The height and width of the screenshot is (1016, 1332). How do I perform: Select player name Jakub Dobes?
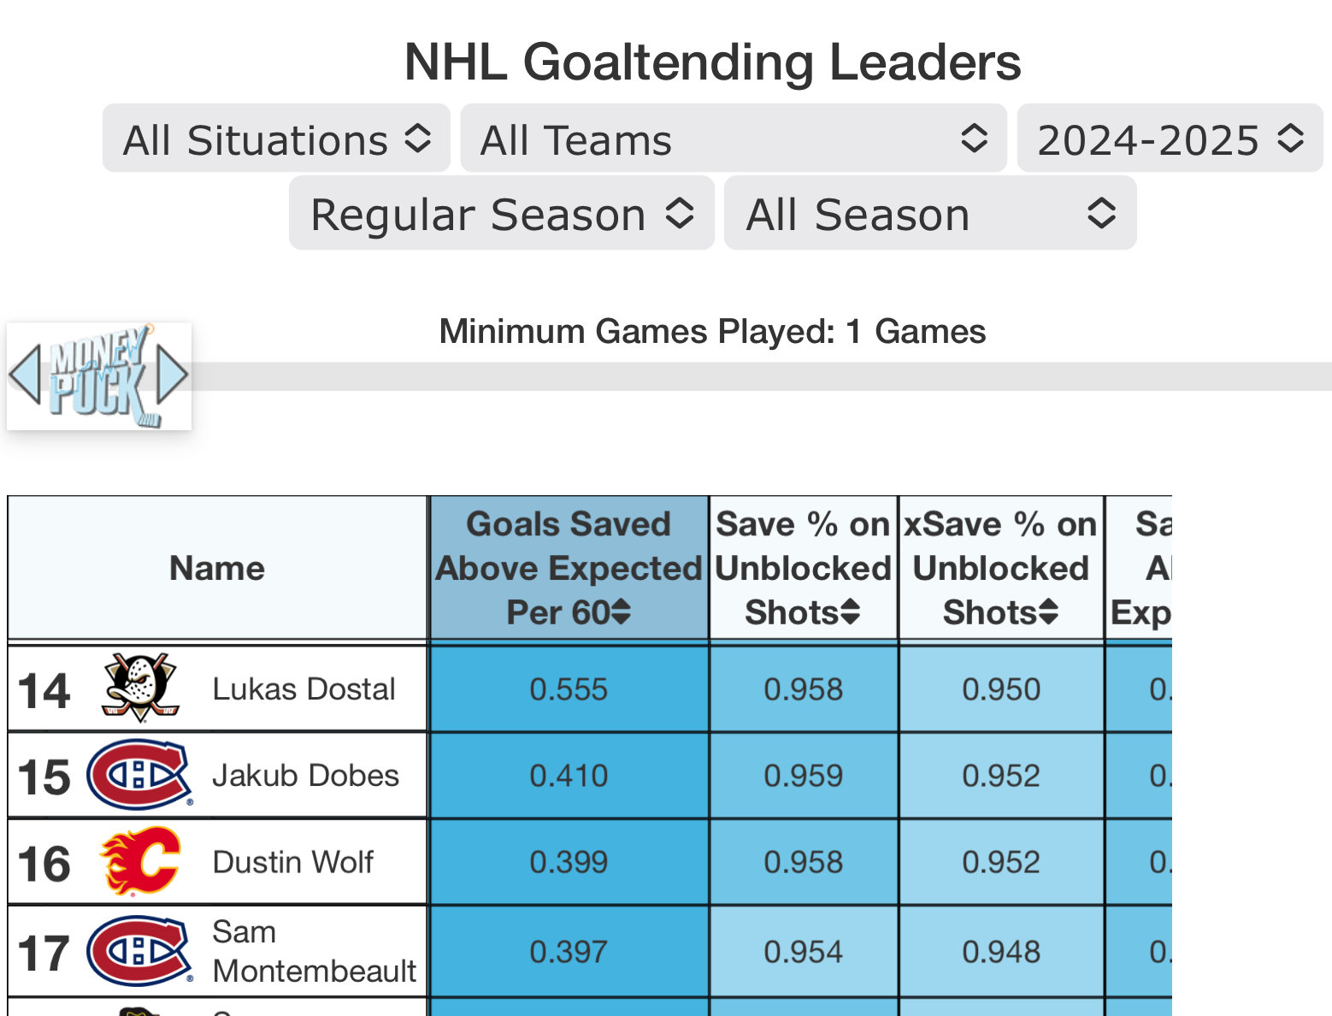305,775
